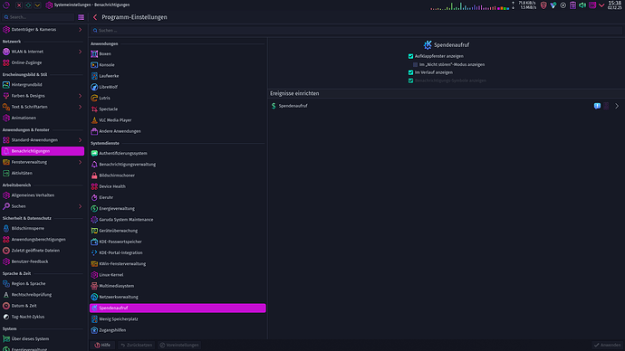Select the Device Health service
The image size is (625, 351).
(178, 186)
